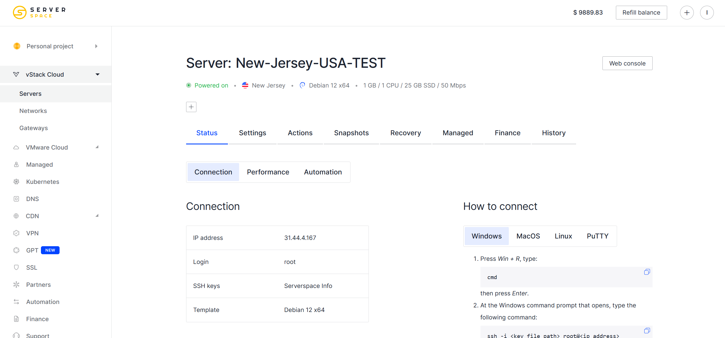
Task: Click the Automation arrows icon in sidebar
Action: pos(16,302)
